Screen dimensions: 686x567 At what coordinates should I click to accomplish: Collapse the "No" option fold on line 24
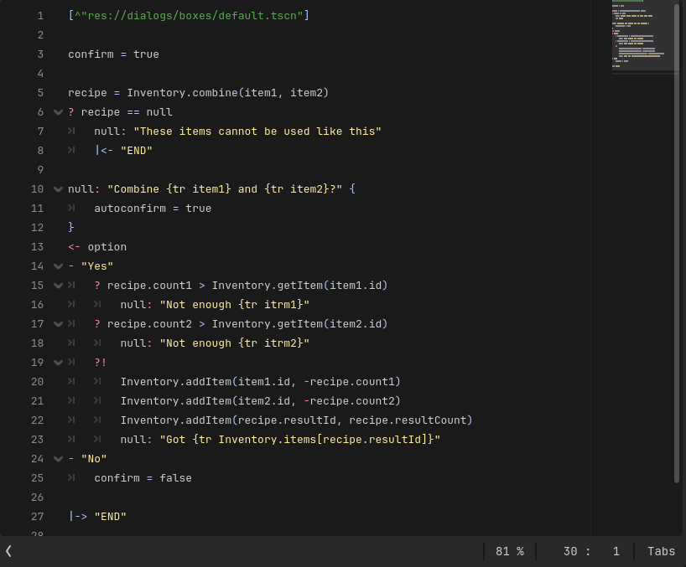[x=58, y=459]
